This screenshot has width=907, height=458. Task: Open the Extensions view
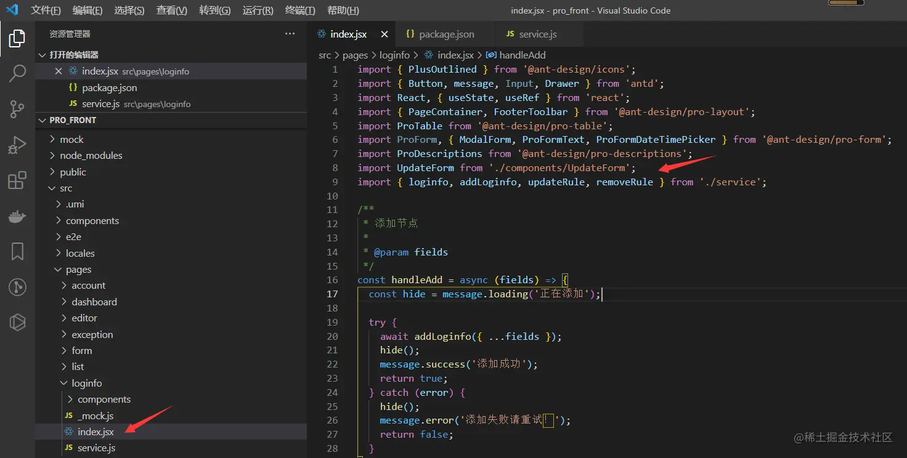tap(17, 180)
